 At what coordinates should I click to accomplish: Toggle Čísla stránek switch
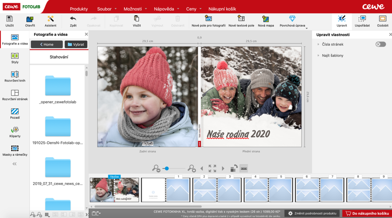381,44
